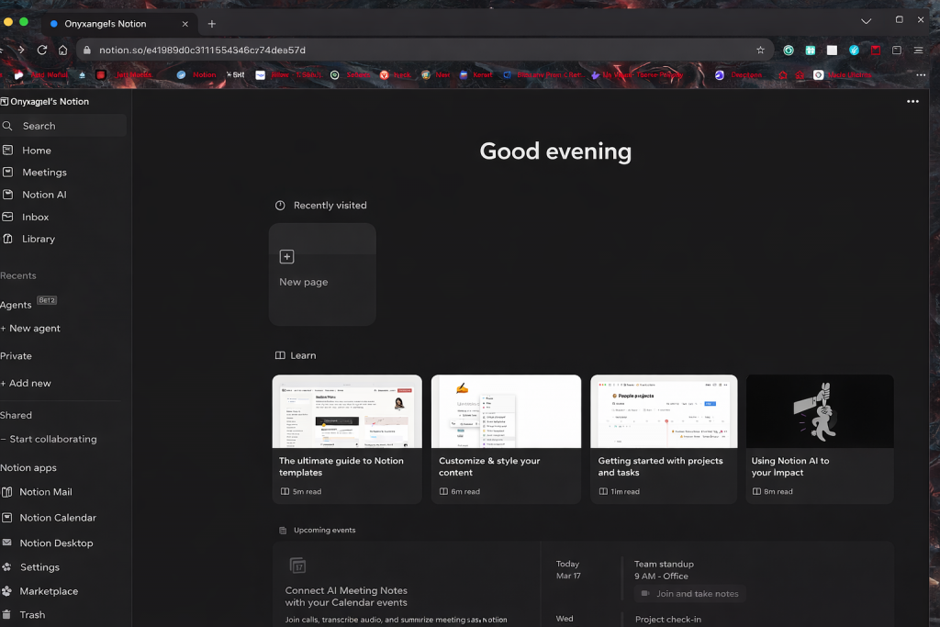Click the Today Mar 17 date label
This screenshot has height=627, width=940.
tap(567, 569)
